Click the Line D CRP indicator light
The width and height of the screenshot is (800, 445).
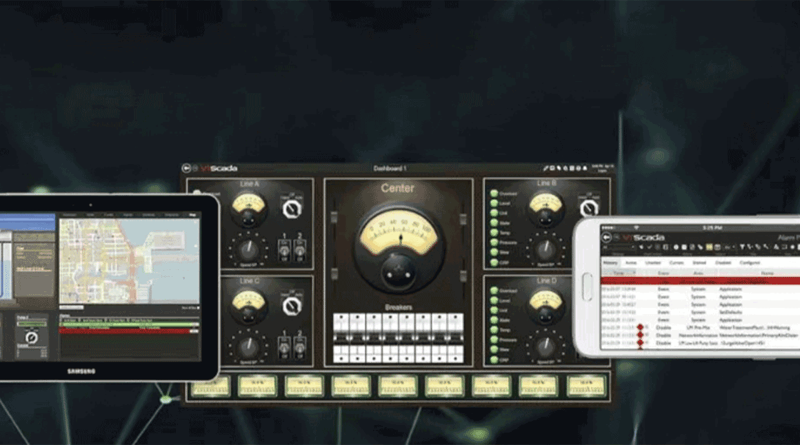[494, 360]
